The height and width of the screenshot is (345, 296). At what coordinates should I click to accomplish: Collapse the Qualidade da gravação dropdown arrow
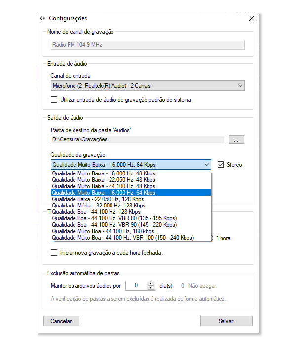tap(206, 165)
